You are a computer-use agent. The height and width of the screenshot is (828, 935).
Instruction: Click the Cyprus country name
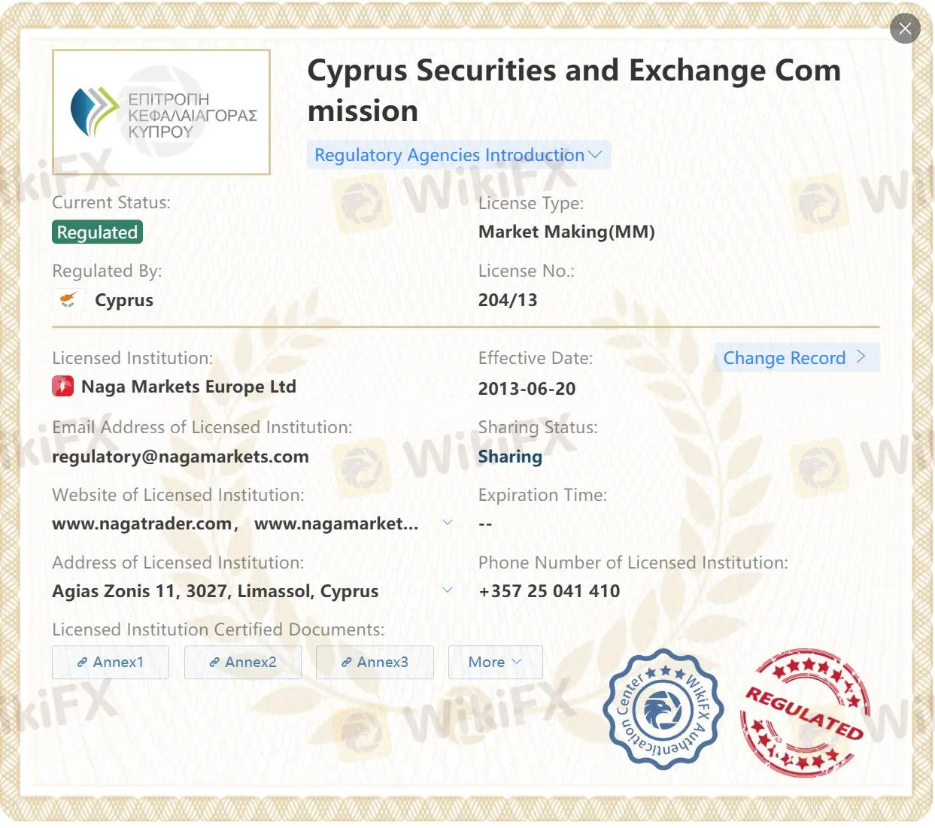(124, 300)
